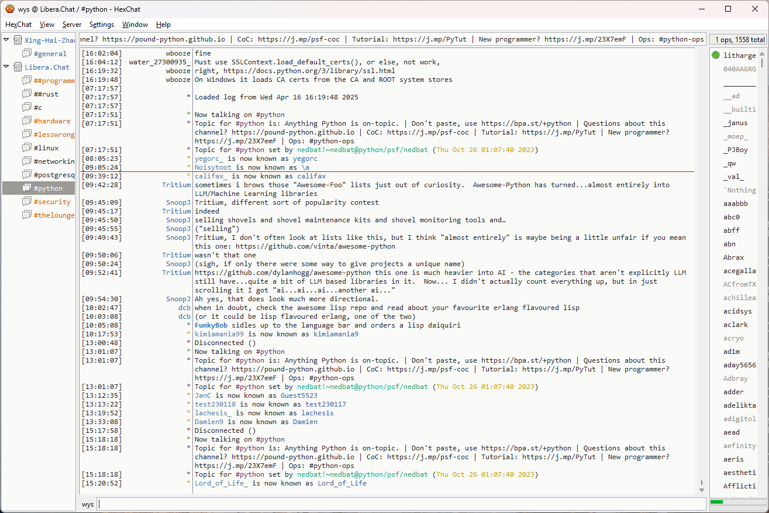Open the Server menu

(x=72, y=25)
